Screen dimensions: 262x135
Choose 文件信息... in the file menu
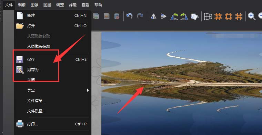pos(53,101)
